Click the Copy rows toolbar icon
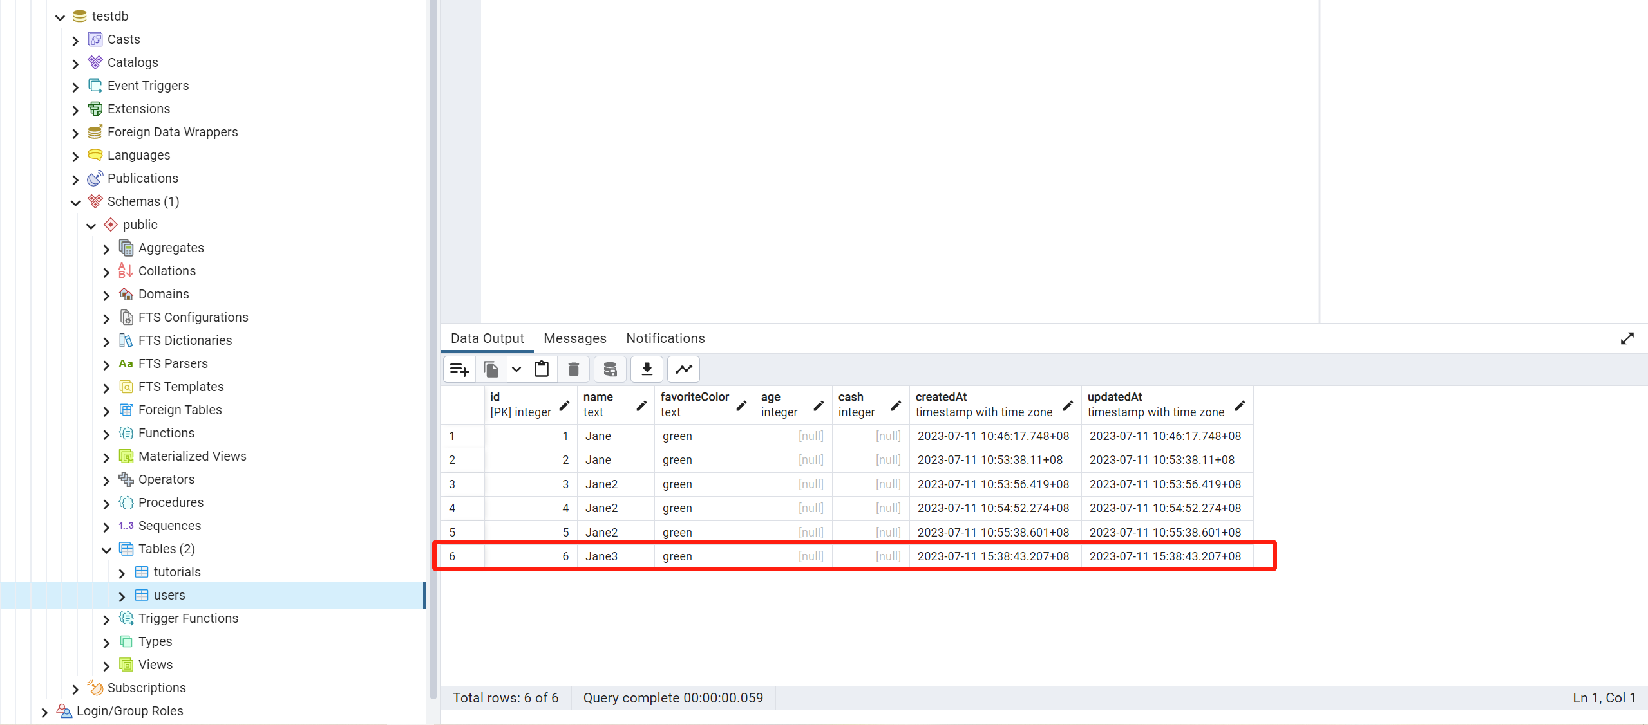 coord(491,369)
